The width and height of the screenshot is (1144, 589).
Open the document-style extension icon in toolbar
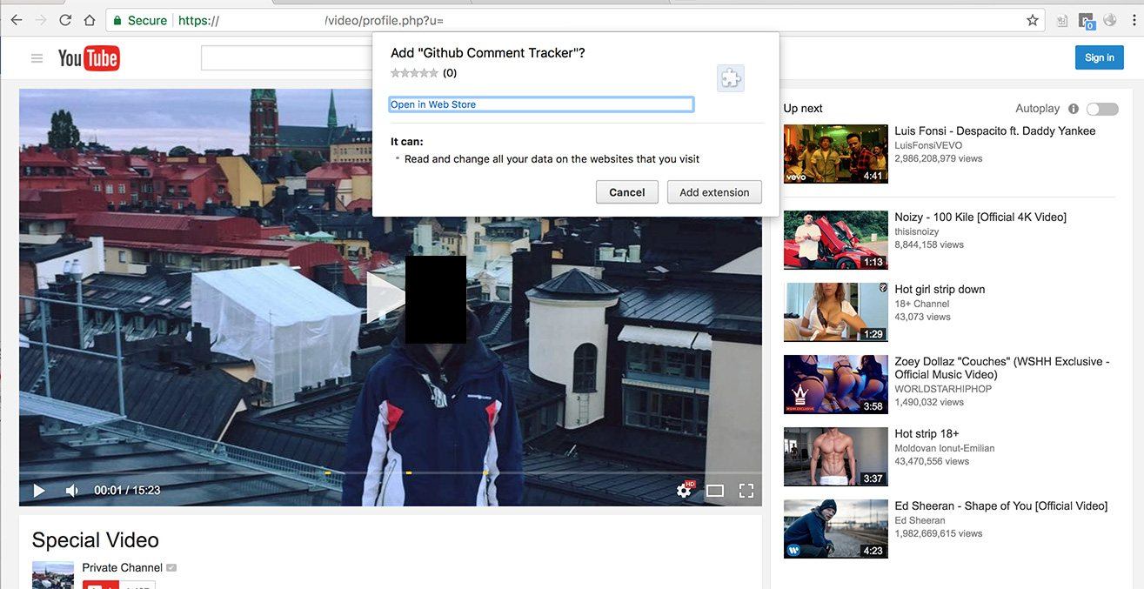point(1062,20)
